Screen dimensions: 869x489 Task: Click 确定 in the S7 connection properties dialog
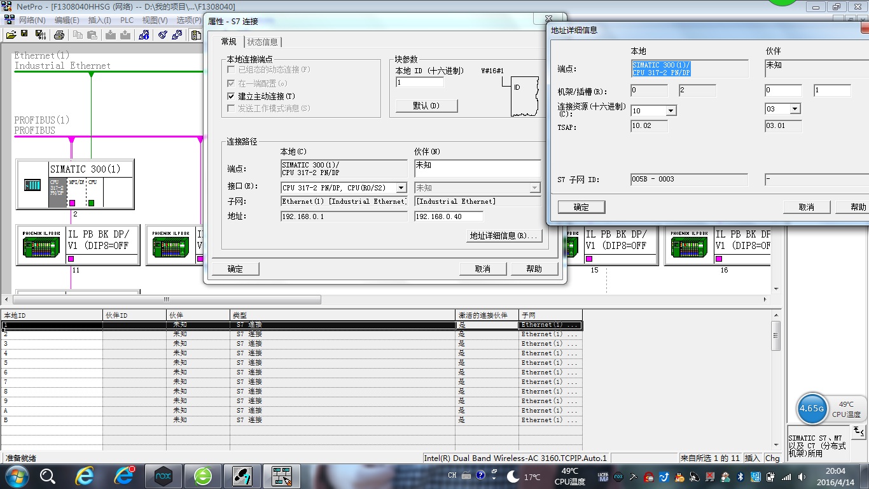pyautogui.click(x=235, y=269)
